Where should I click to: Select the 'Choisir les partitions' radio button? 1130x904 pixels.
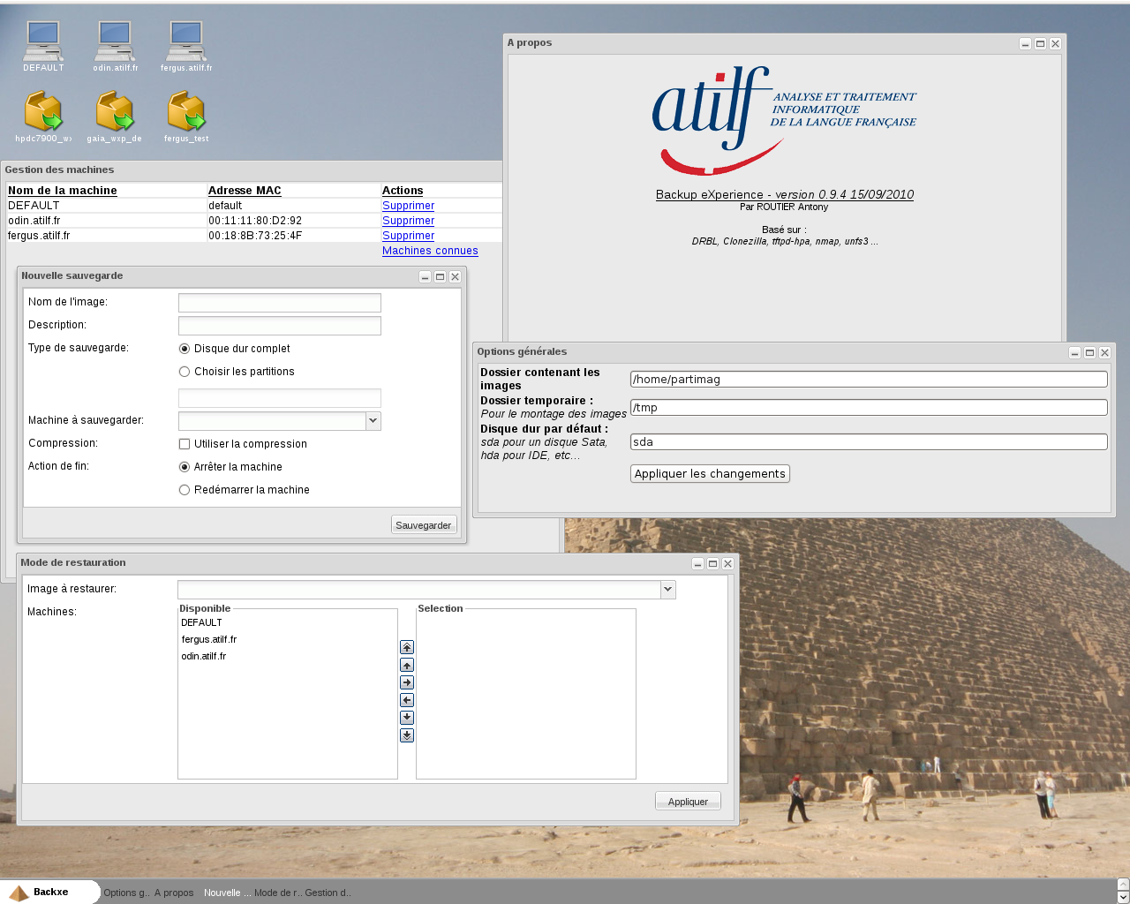coord(185,372)
